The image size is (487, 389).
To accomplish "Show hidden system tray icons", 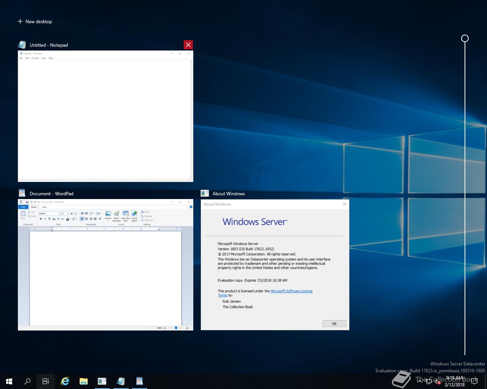I will click(420, 381).
